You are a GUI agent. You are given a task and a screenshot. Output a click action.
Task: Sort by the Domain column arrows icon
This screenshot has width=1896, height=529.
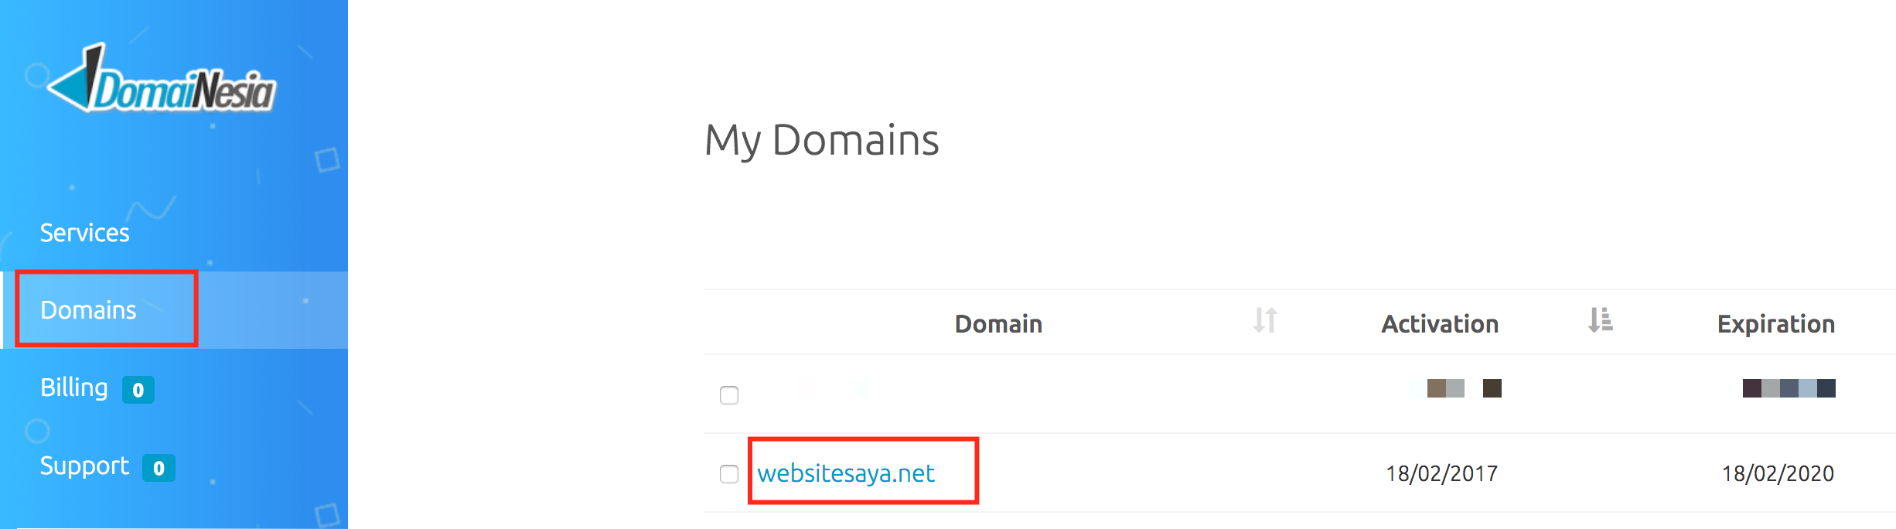pos(1265,320)
